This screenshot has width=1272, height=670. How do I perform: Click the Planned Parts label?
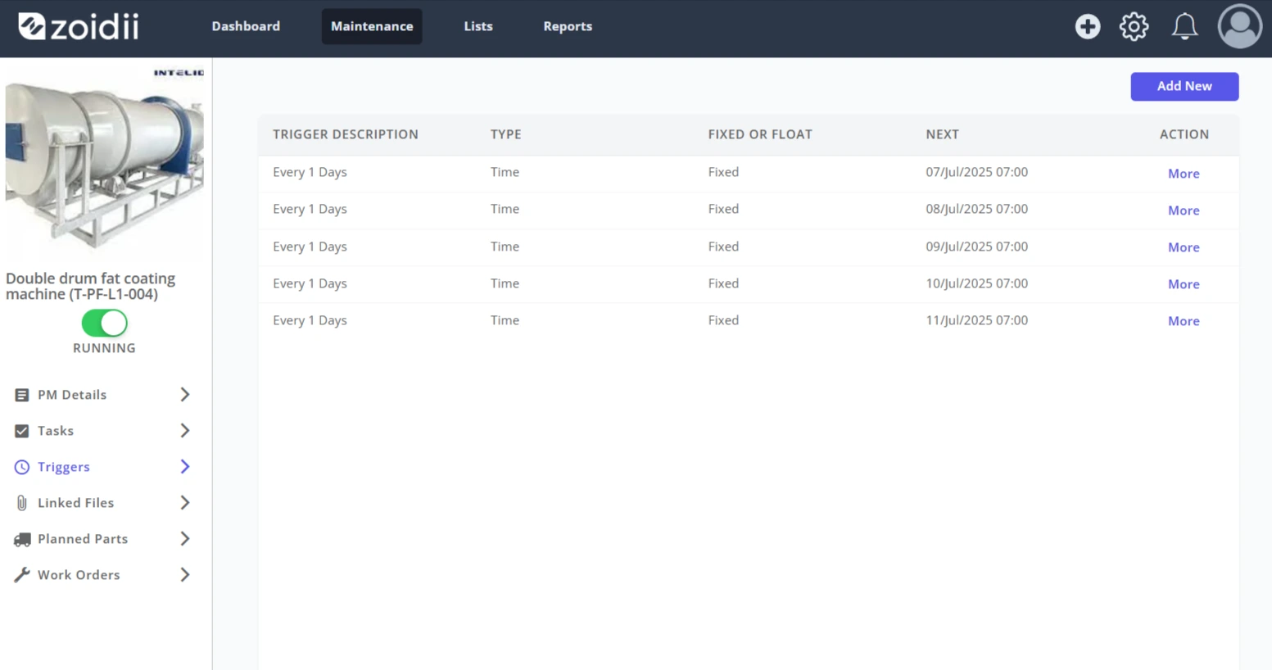tap(83, 539)
